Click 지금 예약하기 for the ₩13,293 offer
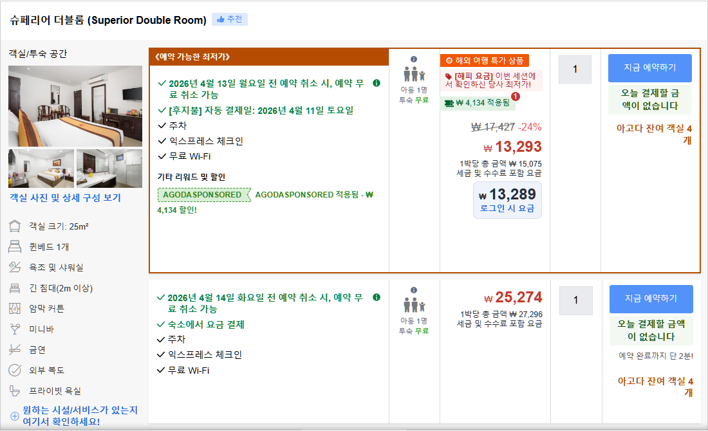This screenshot has width=708, height=431. click(650, 68)
